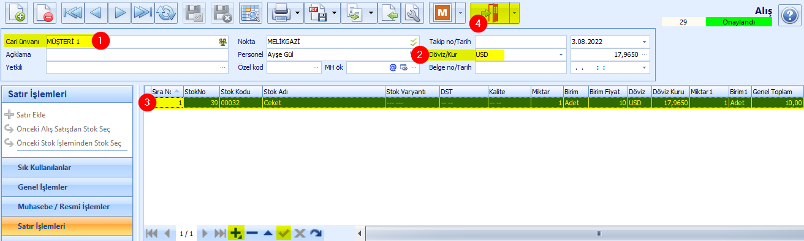Click the up triangle edit icon in navigator

tap(268, 233)
